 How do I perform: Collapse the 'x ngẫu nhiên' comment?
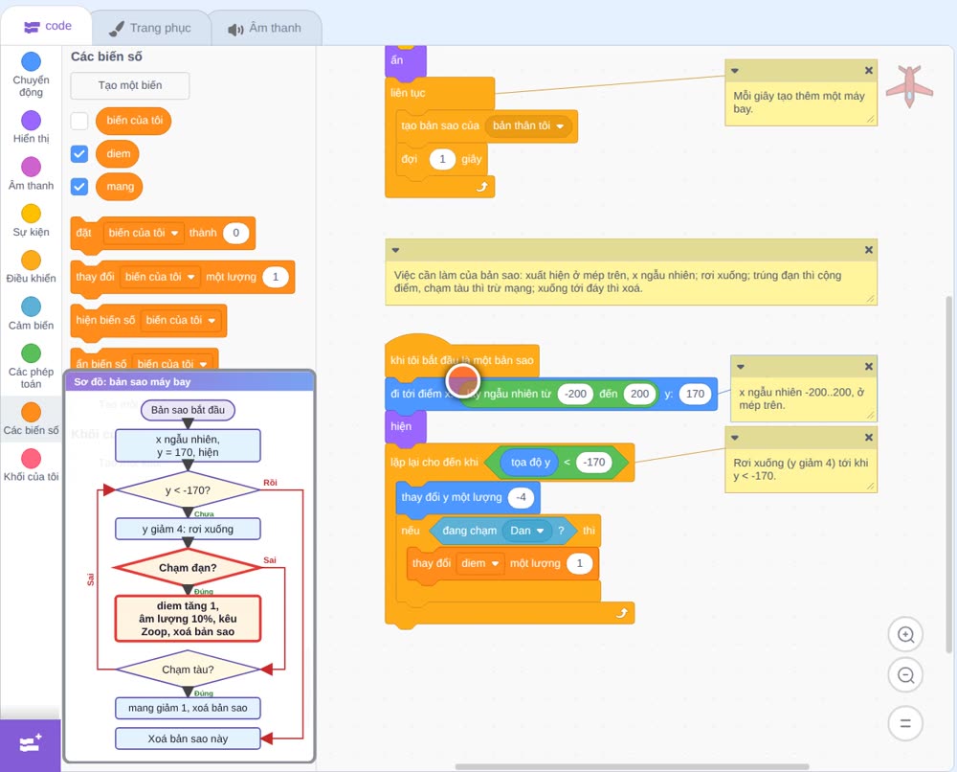click(x=741, y=367)
